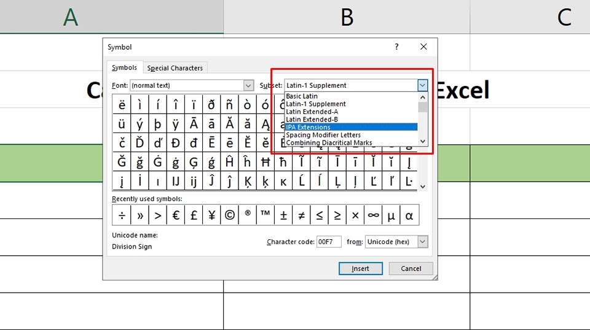
Task: Click the subset list scroll-down arrow
Action: click(423, 142)
